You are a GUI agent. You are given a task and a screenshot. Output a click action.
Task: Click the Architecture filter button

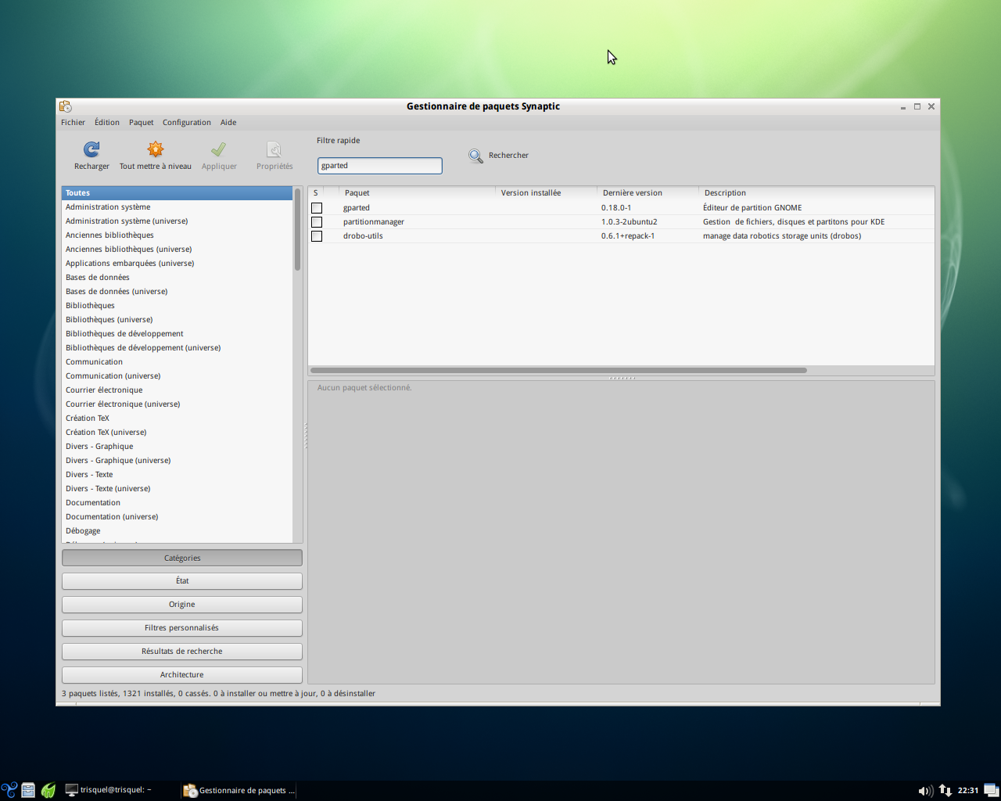click(x=182, y=675)
